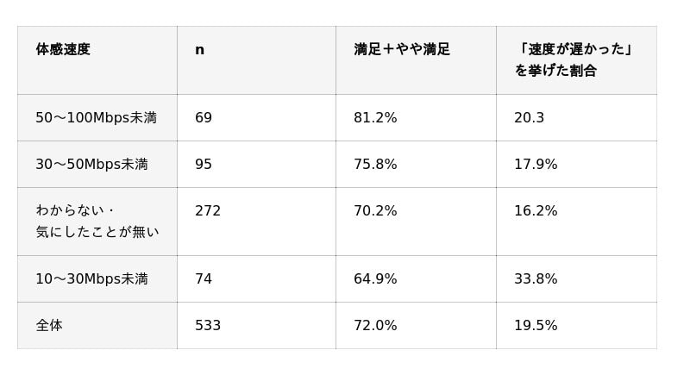The image size is (690, 375).
Task: Click the 70.2% cell
Action: pos(417,222)
